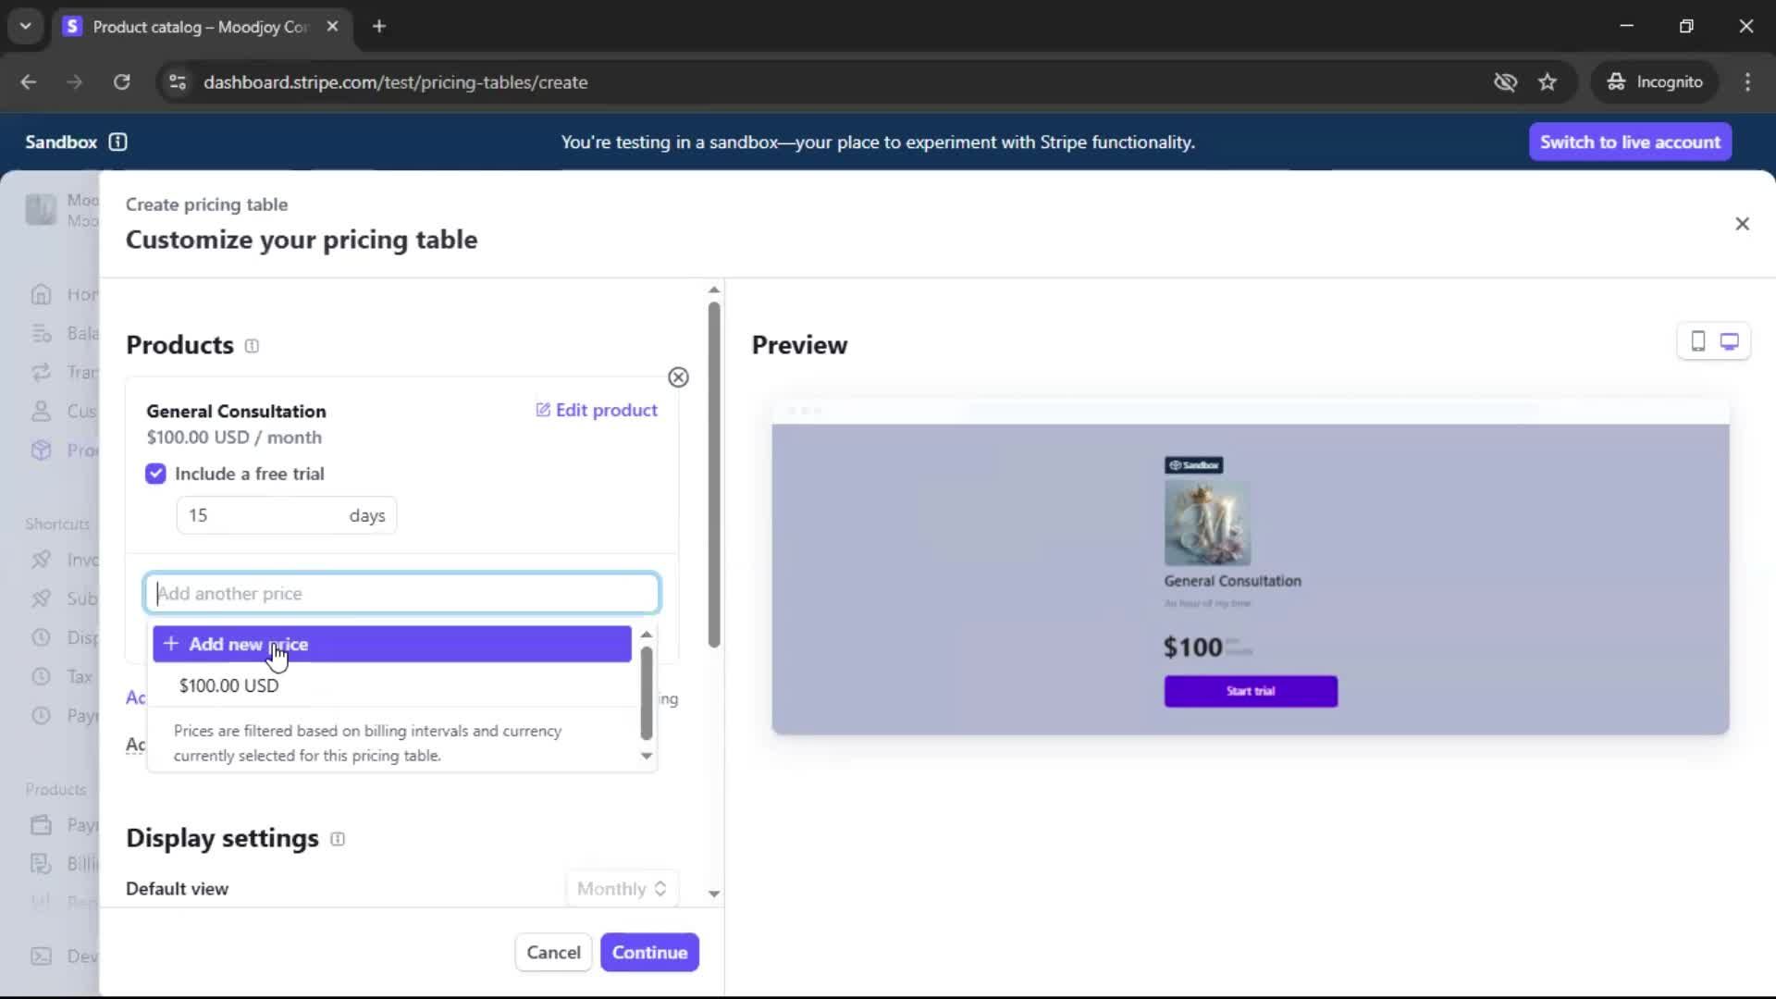Click the Sandbox info icon
The image size is (1776, 999).
click(117, 142)
